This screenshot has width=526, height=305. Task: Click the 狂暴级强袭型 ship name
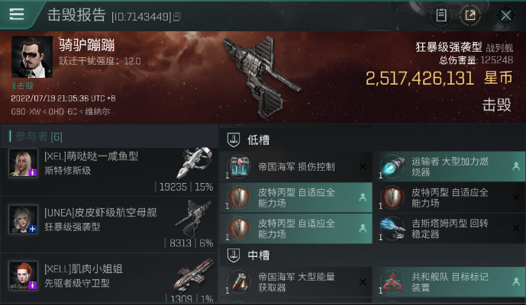tap(449, 47)
